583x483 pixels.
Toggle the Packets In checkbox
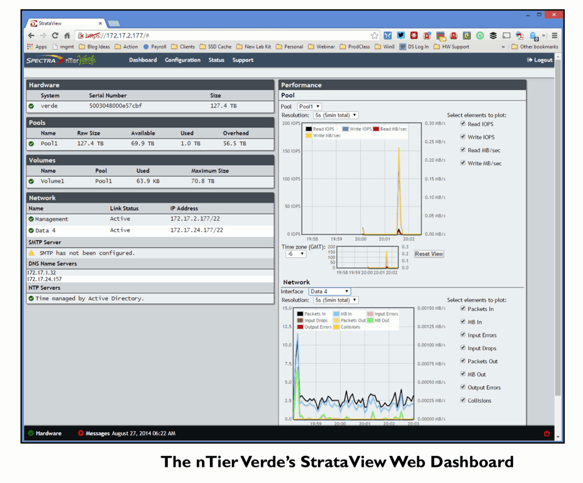coord(463,308)
